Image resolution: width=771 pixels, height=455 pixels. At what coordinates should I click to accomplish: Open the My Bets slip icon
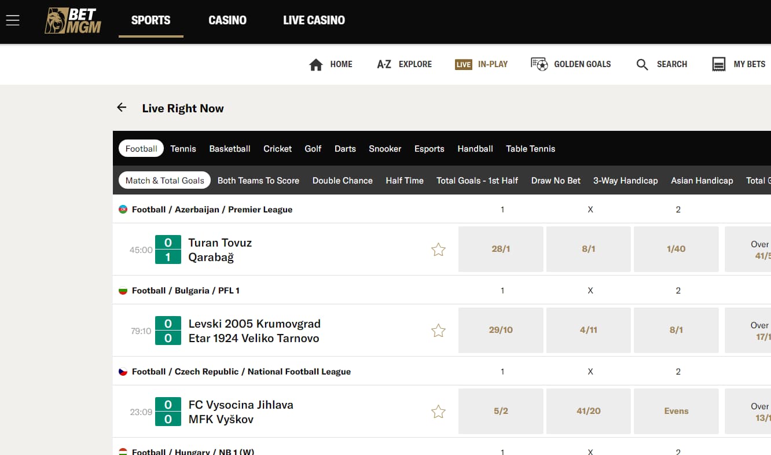718,64
